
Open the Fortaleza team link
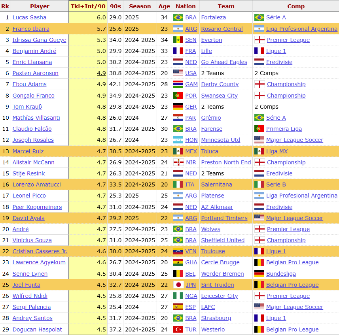(x=214, y=17)
